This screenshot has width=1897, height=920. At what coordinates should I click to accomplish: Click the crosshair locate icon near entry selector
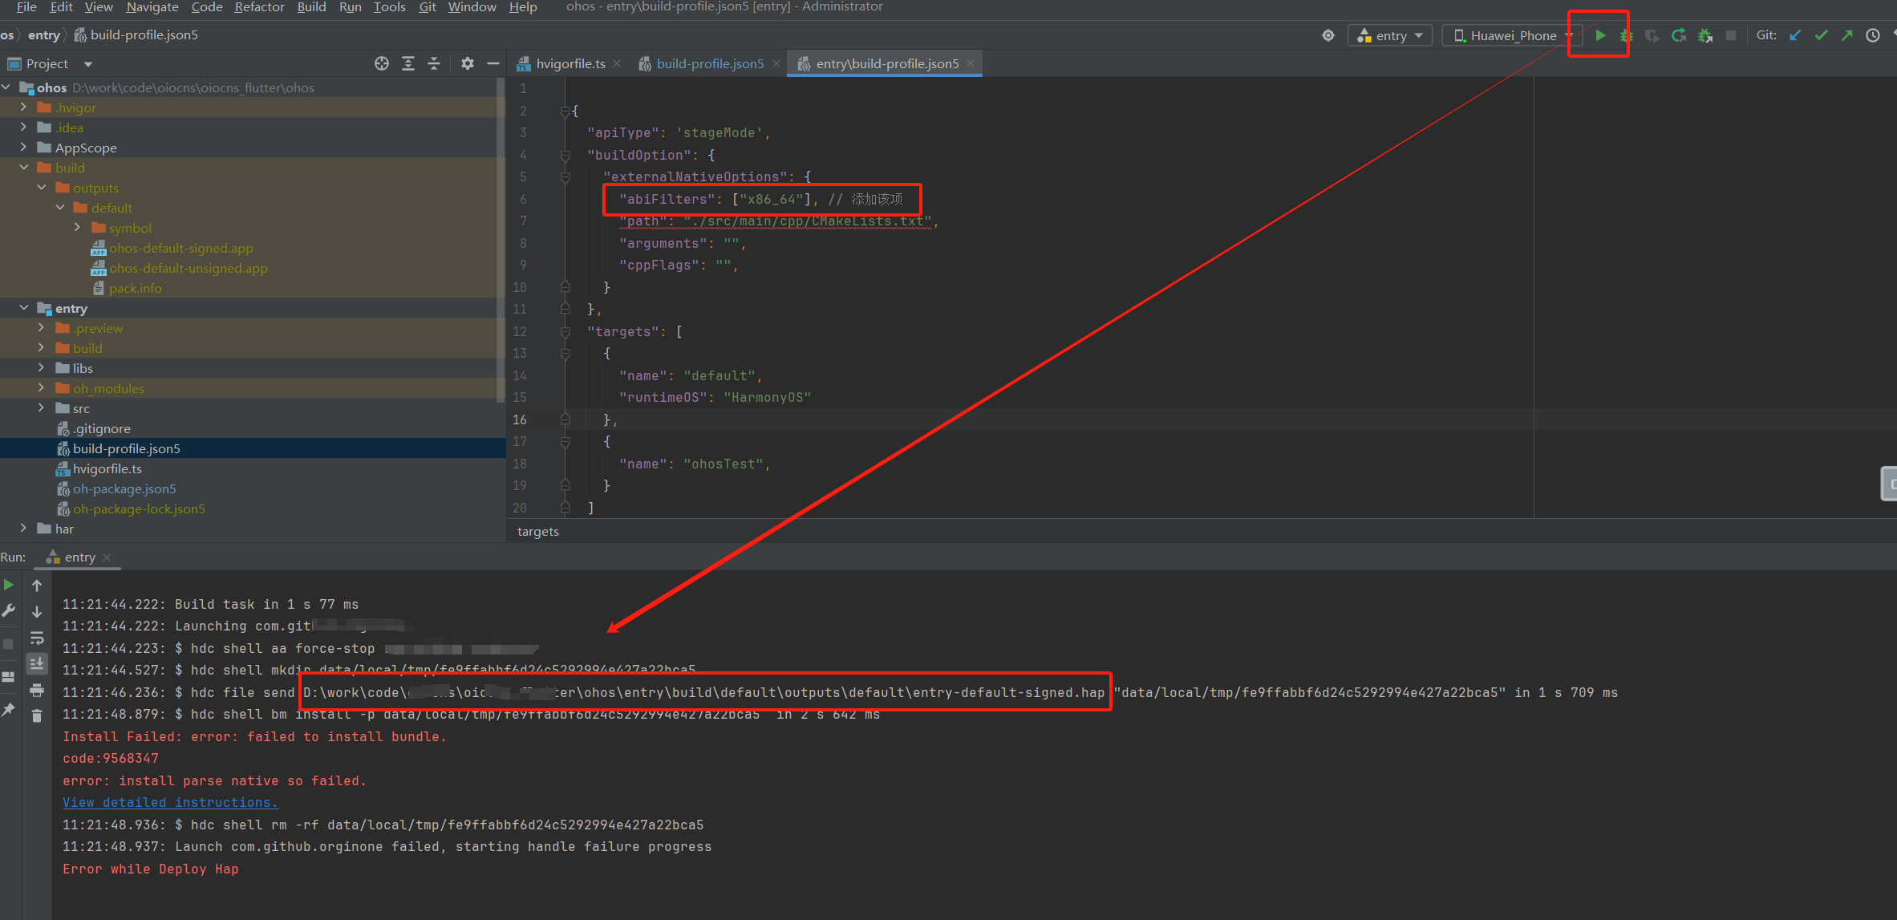[x=1328, y=35]
